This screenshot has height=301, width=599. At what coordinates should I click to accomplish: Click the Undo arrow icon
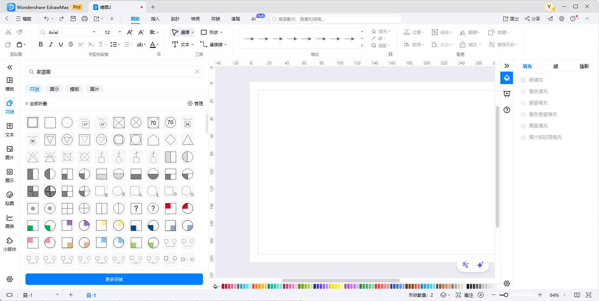click(x=46, y=19)
